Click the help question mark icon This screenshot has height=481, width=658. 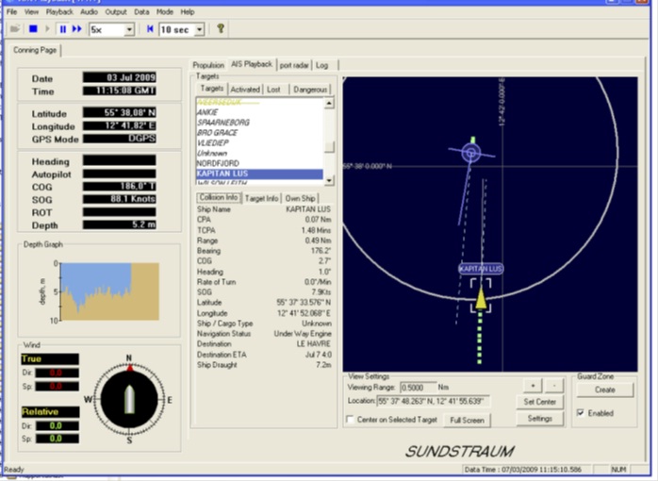point(221,29)
